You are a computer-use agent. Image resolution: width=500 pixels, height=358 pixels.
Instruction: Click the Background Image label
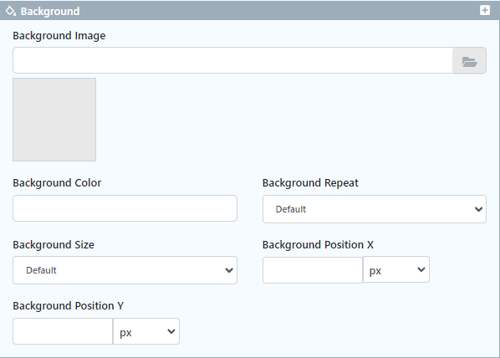(59, 36)
